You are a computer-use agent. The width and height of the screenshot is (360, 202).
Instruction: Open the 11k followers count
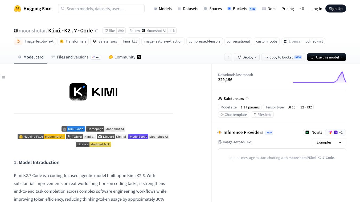tap(172, 31)
